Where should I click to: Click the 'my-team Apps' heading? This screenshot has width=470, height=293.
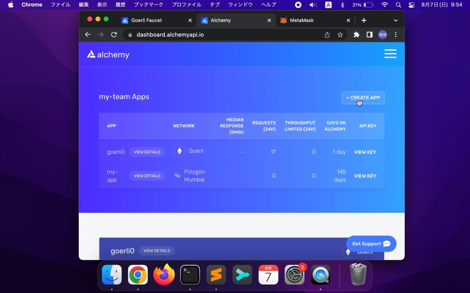click(x=124, y=96)
